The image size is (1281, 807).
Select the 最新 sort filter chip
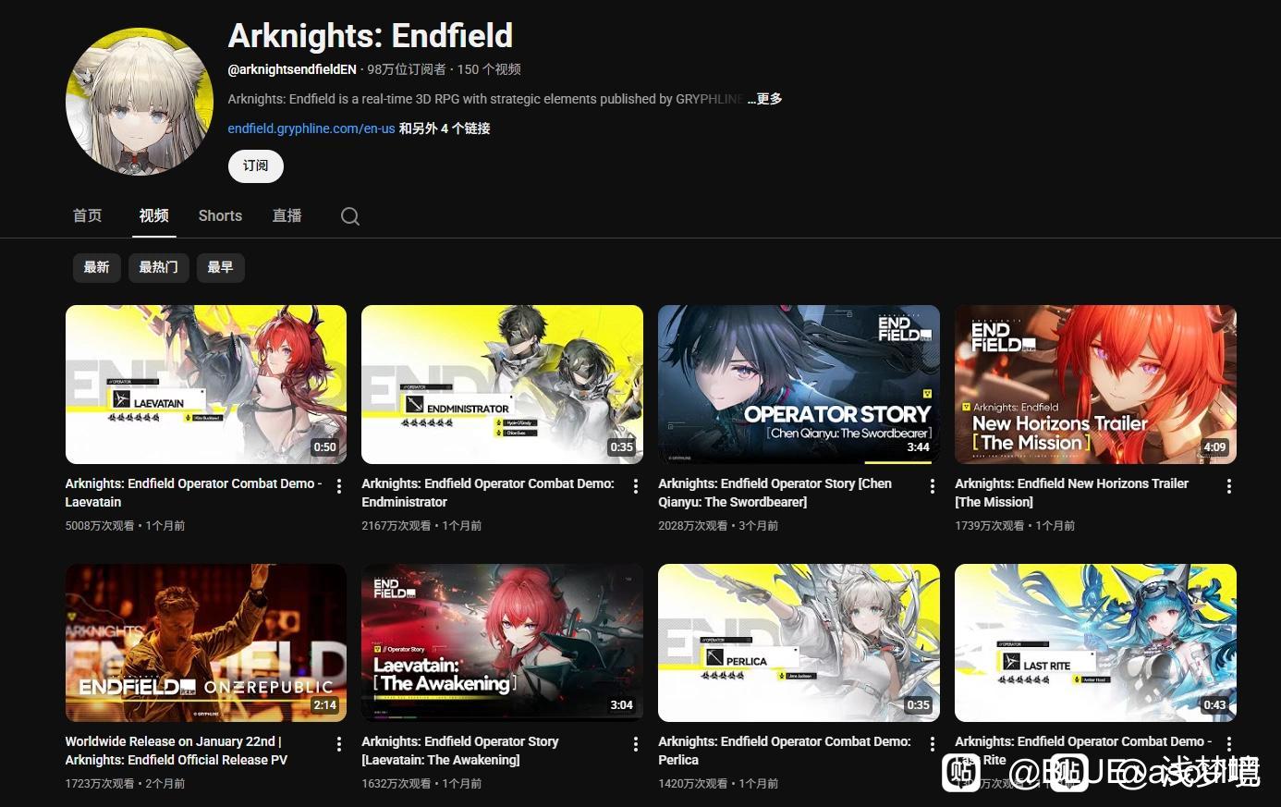(97, 268)
